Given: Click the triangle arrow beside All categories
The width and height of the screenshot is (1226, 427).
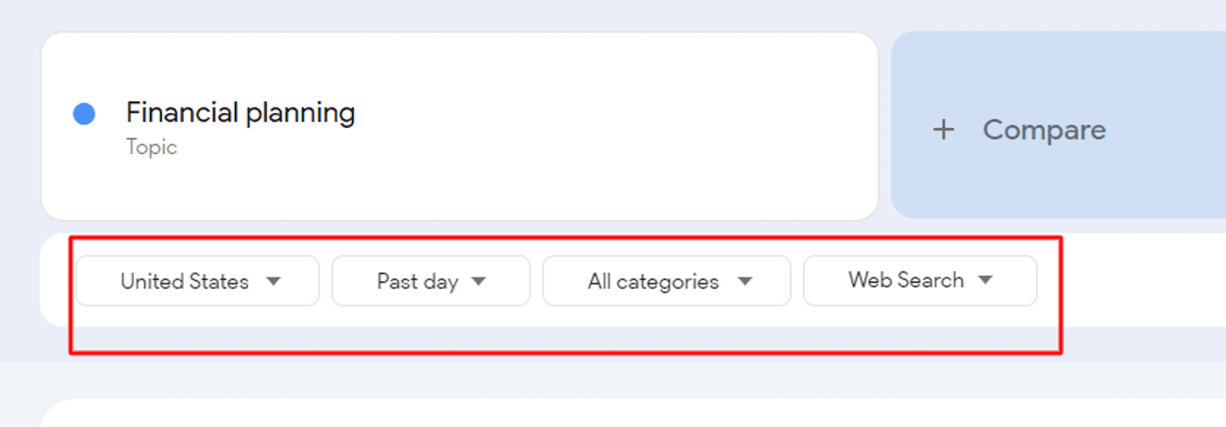Looking at the screenshot, I should point(744,281).
